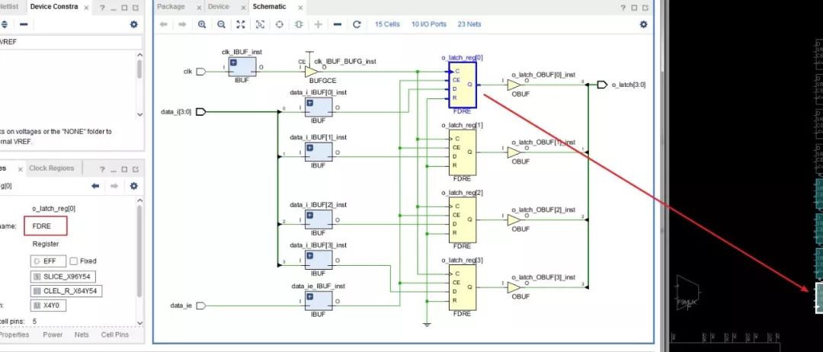Close the Package tab
This screenshot has width=823, height=352.
click(198, 8)
